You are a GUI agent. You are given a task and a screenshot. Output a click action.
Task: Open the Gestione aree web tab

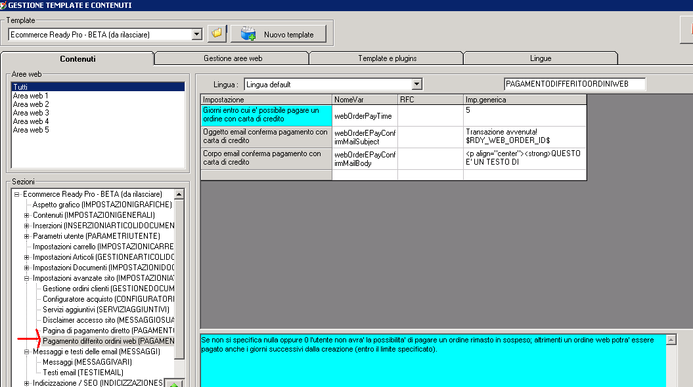point(233,58)
